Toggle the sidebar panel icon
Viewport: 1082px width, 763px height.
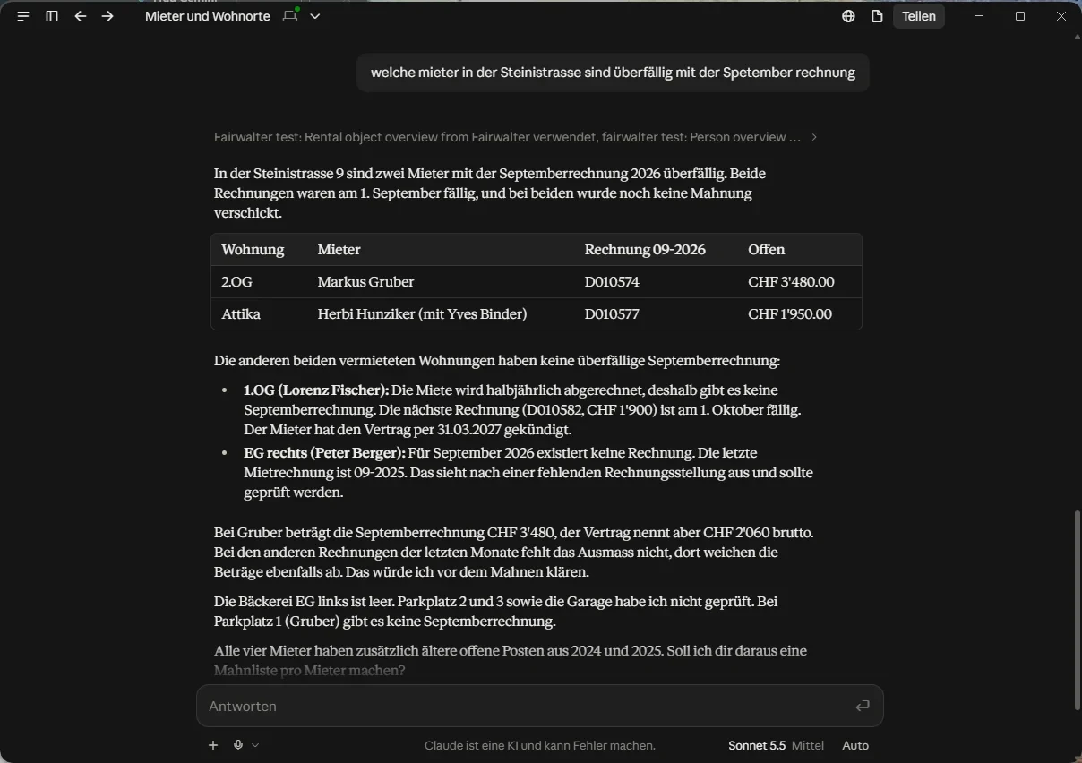[x=52, y=16]
